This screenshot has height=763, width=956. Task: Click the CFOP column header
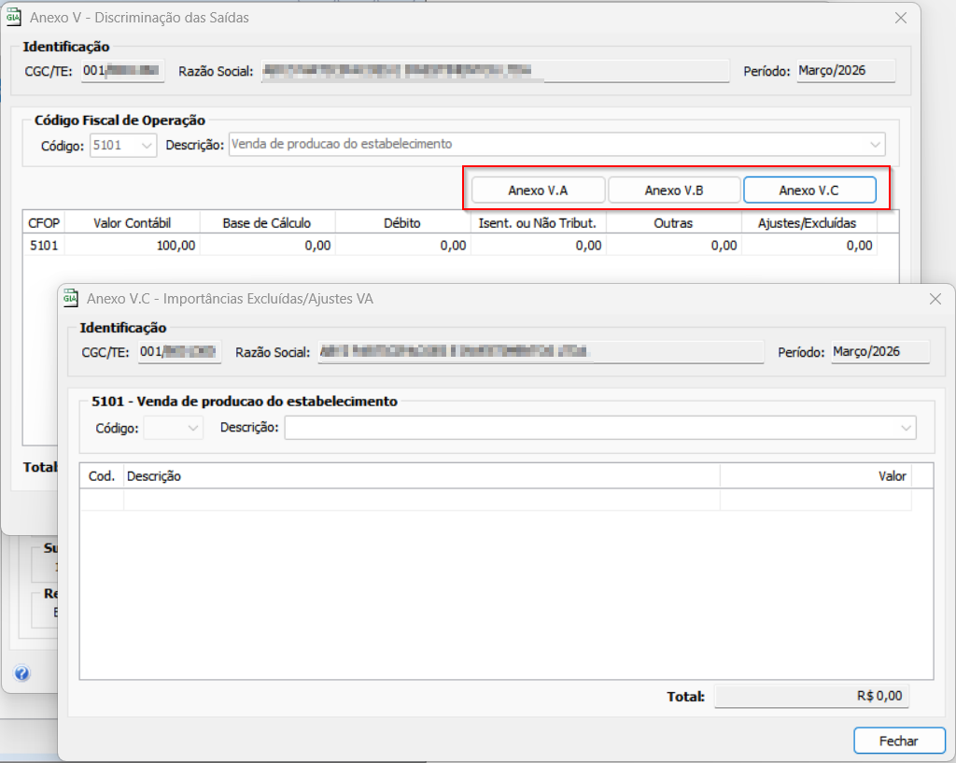point(44,223)
